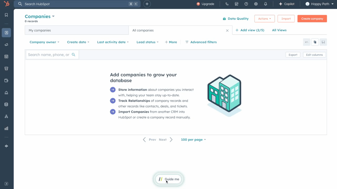Viewport: 337px width, 189px height.
Task: Click the Create company button
Action: (x=312, y=19)
